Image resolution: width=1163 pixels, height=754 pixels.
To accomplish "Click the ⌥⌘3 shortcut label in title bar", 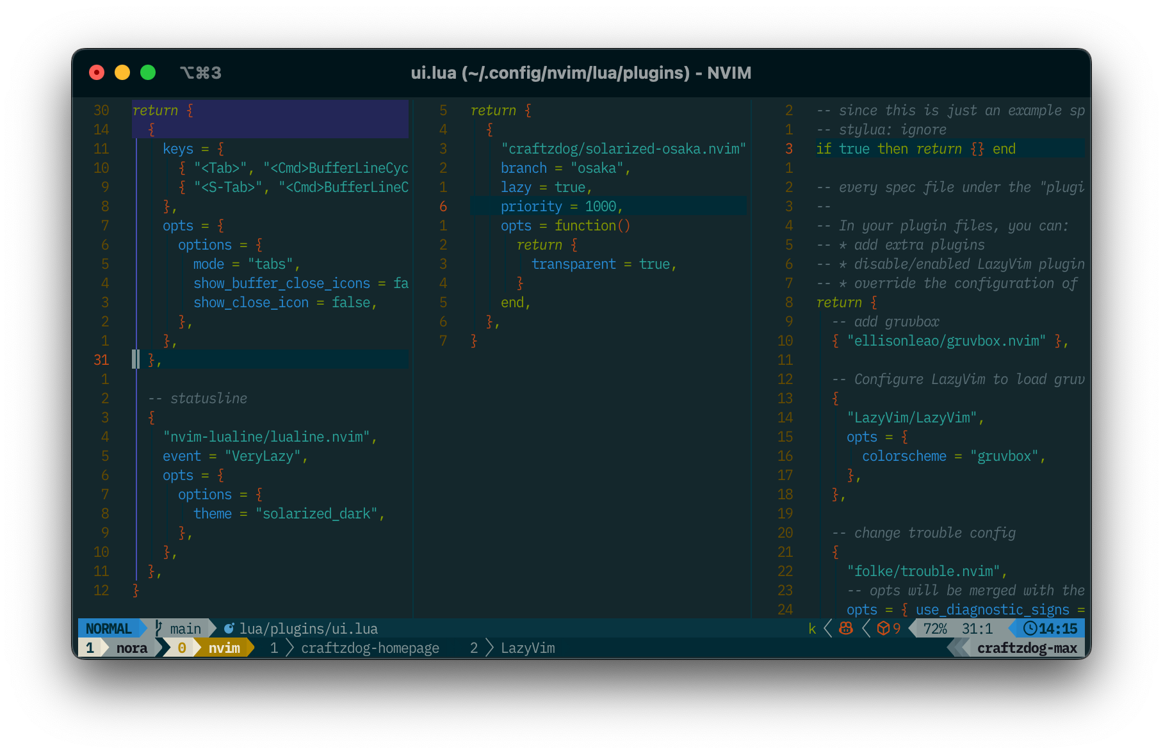I will click(x=200, y=73).
